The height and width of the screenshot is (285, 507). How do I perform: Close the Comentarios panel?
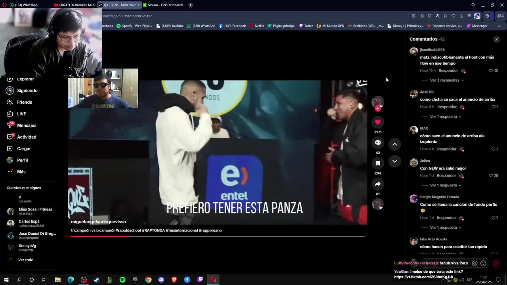(496, 39)
